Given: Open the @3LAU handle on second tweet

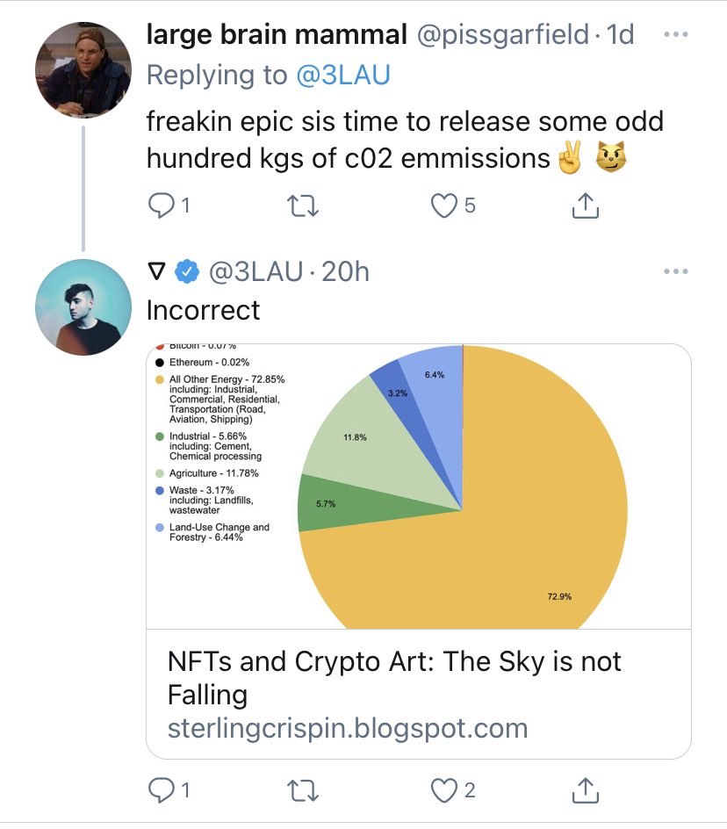Looking at the screenshot, I should pos(255,272).
